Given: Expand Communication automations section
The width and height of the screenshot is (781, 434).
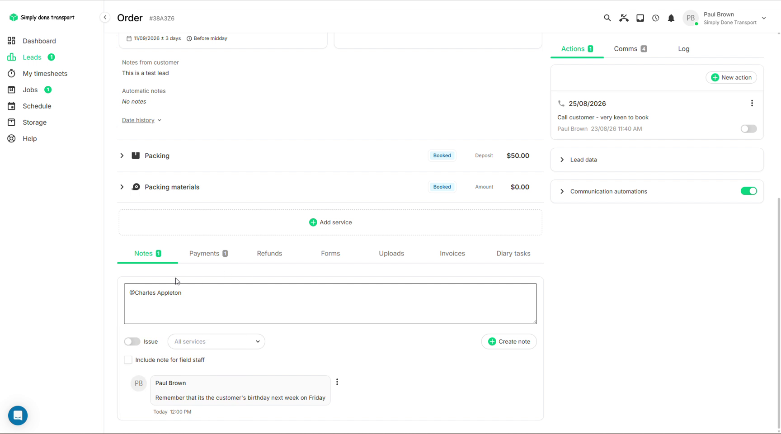Looking at the screenshot, I should (x=562, y=191).
